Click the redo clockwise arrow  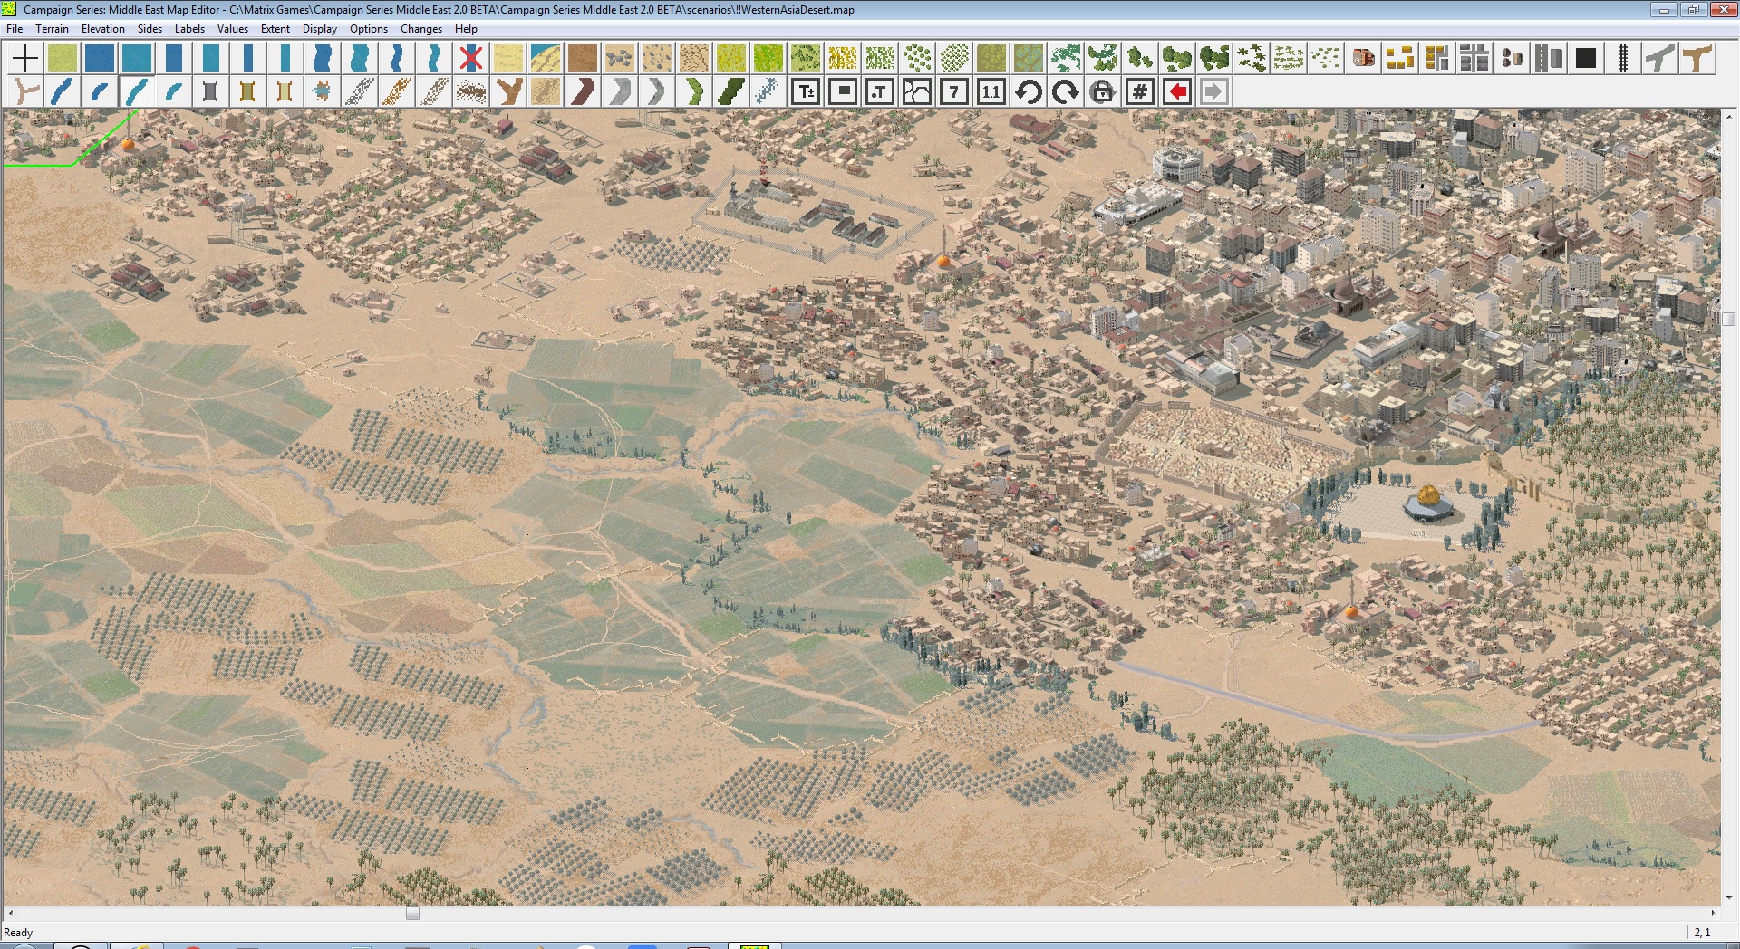coord(1065,91)
